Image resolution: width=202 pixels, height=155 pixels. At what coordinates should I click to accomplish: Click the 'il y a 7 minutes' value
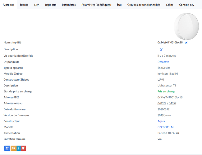pos(167,56)
